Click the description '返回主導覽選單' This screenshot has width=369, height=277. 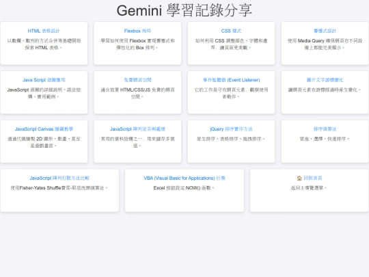[309, 188]
